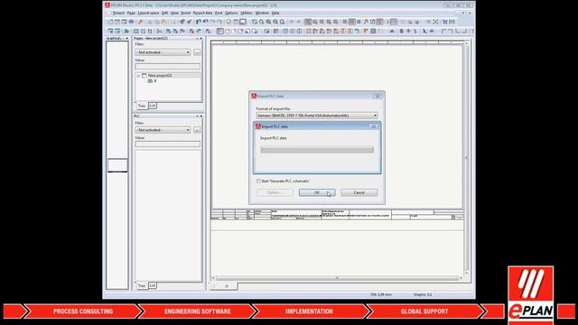Click the monitor display toolbar icon
Screen dimensions: 578x325
coord(243,22)
